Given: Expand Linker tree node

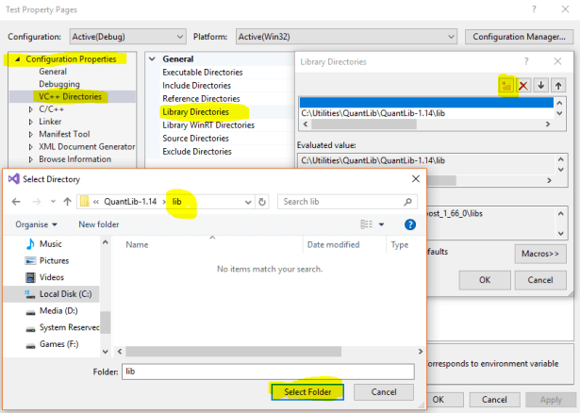Looking at the screenshot, I should 31,122.
